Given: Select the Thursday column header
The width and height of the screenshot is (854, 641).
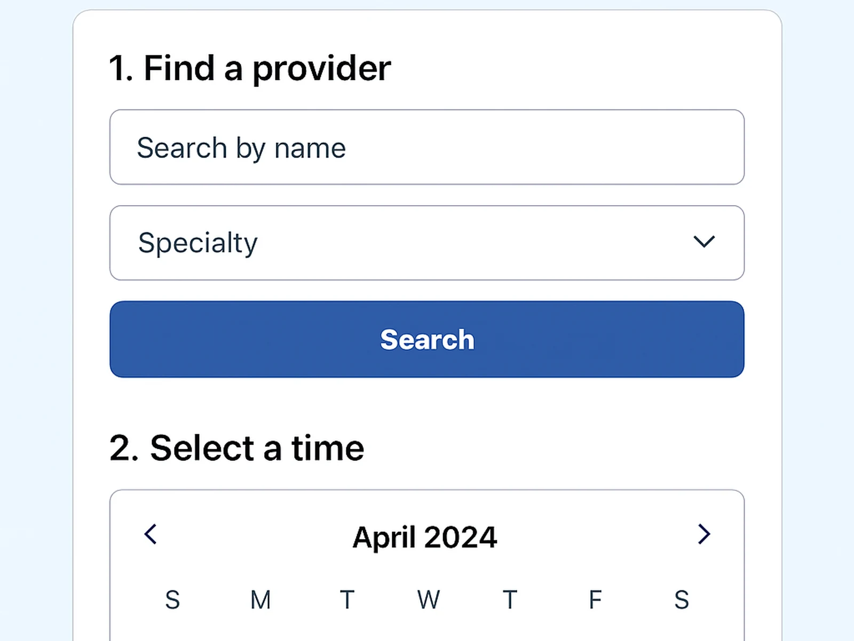Looking at the screenshot, I should (x=510, y=600).
